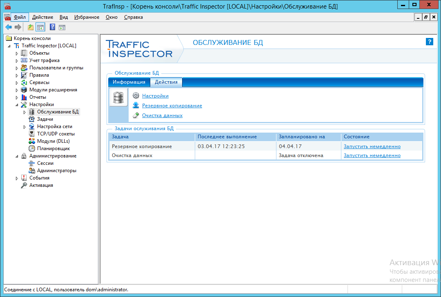Toggle the console tree pane toolbar icon
The width and height of the screenshot is (441, 297).
40,27
